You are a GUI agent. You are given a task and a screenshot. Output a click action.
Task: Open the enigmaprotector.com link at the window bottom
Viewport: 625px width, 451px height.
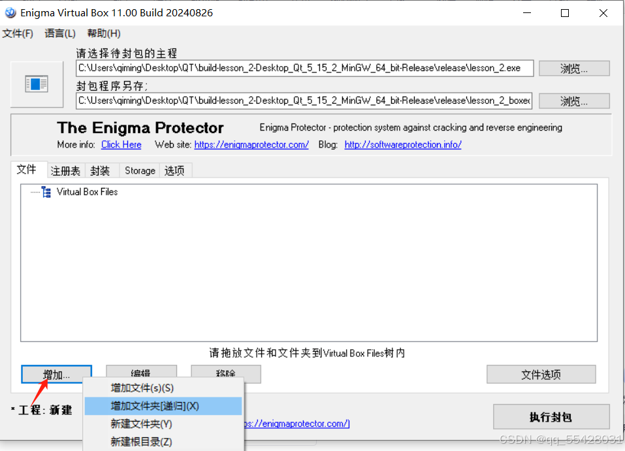(x=297, y=424)
